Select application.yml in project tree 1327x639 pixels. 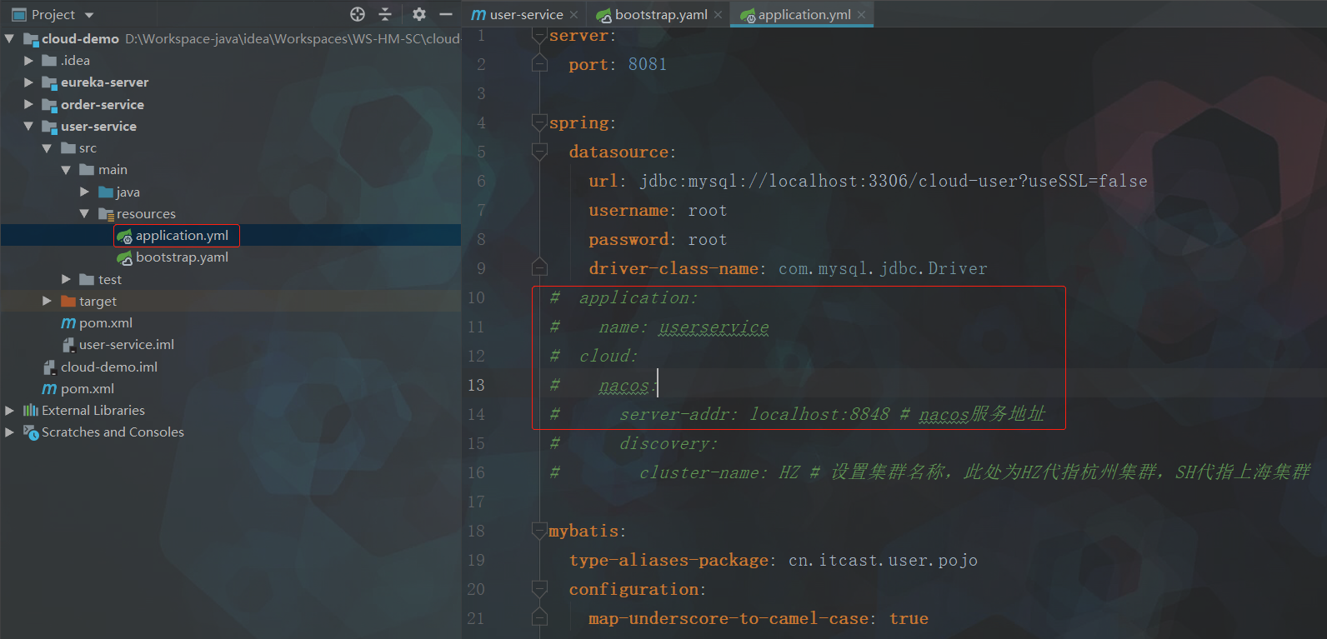(182, 236)
